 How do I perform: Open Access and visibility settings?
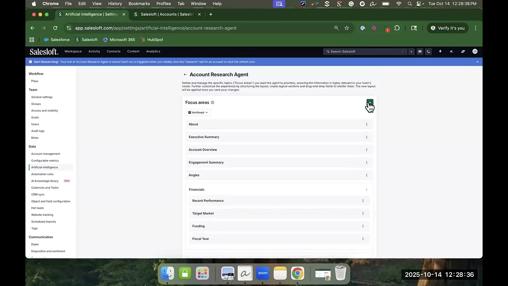coord(44,110)
